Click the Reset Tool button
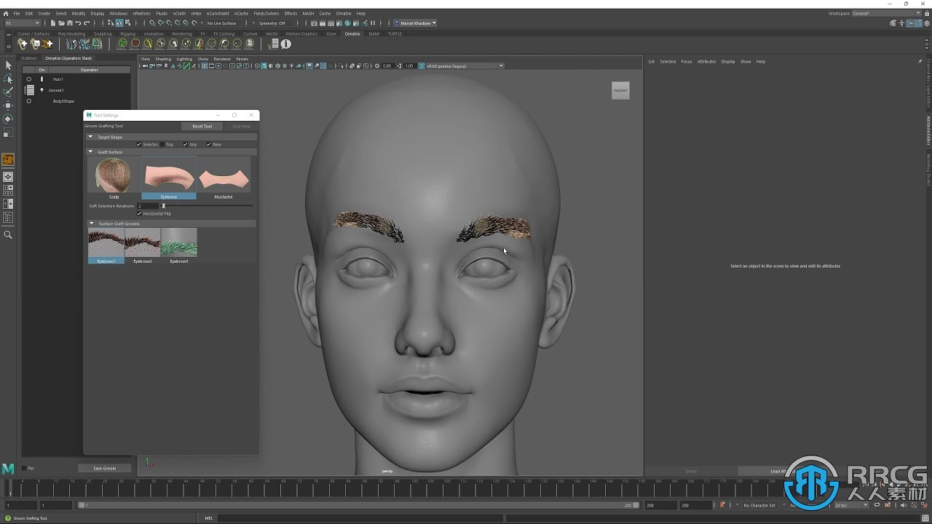The width and height of the screenshot is (932, 524). pos(202,126)
